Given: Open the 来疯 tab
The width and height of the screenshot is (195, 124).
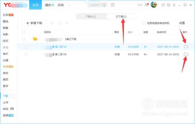Looking at the screenshot, I should (x=61, y=5).
